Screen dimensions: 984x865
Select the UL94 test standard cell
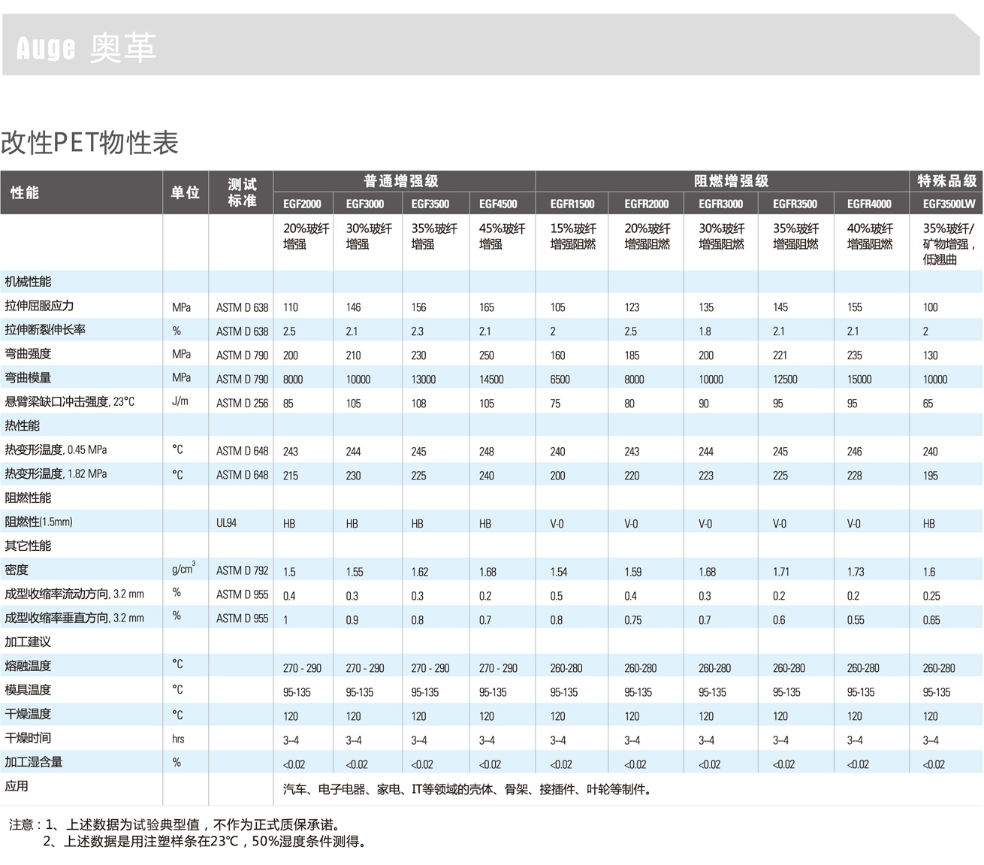click(x=226, y=523)
